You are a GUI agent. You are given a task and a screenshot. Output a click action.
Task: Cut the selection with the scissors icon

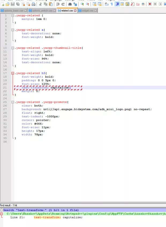pos(40,4)
